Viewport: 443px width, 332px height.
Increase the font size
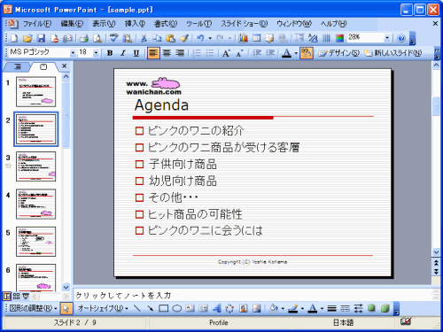click(226, 53)
